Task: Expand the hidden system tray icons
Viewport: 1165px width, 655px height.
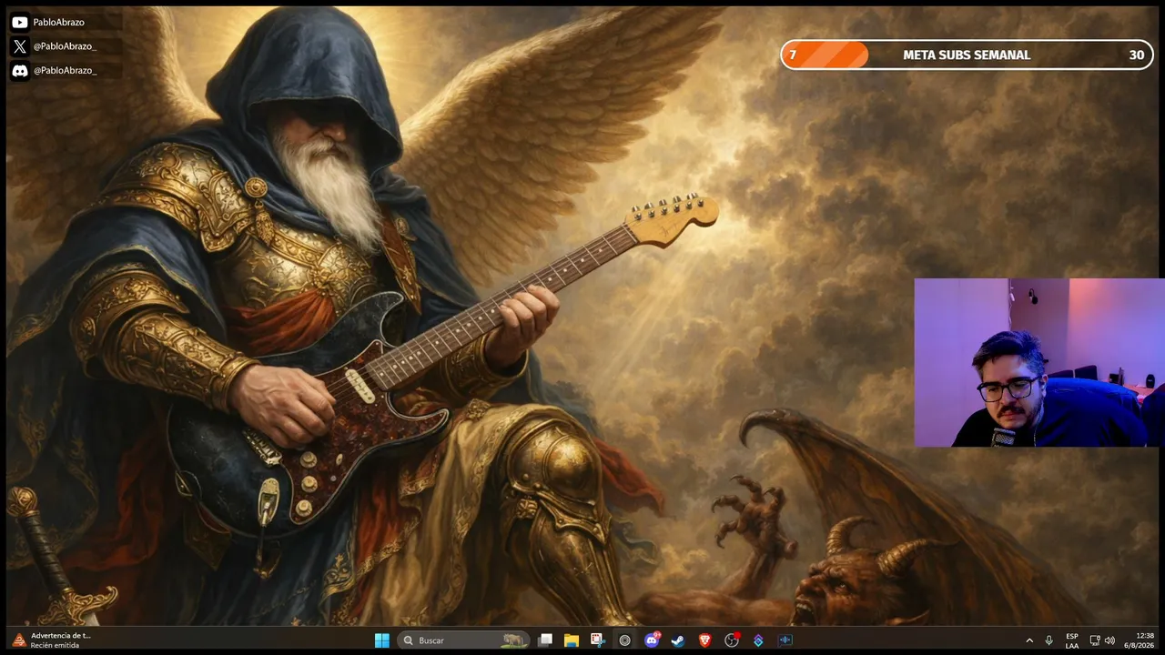Action: point(1029,640)
